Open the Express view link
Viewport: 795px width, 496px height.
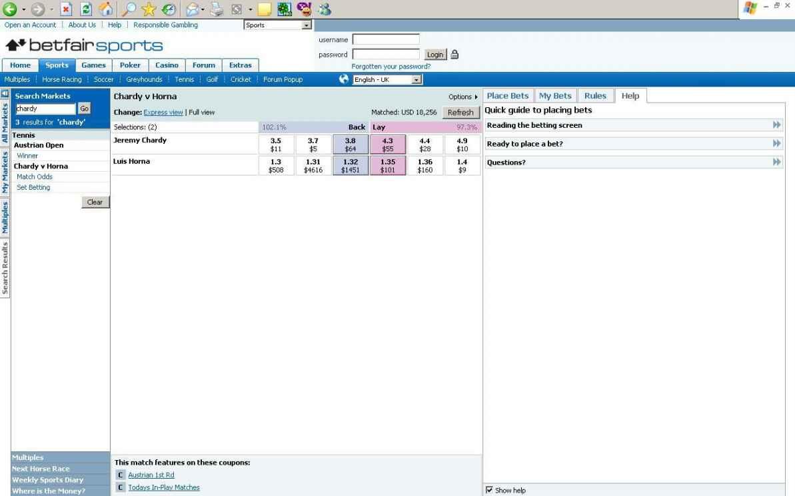(x=163, y=113)
